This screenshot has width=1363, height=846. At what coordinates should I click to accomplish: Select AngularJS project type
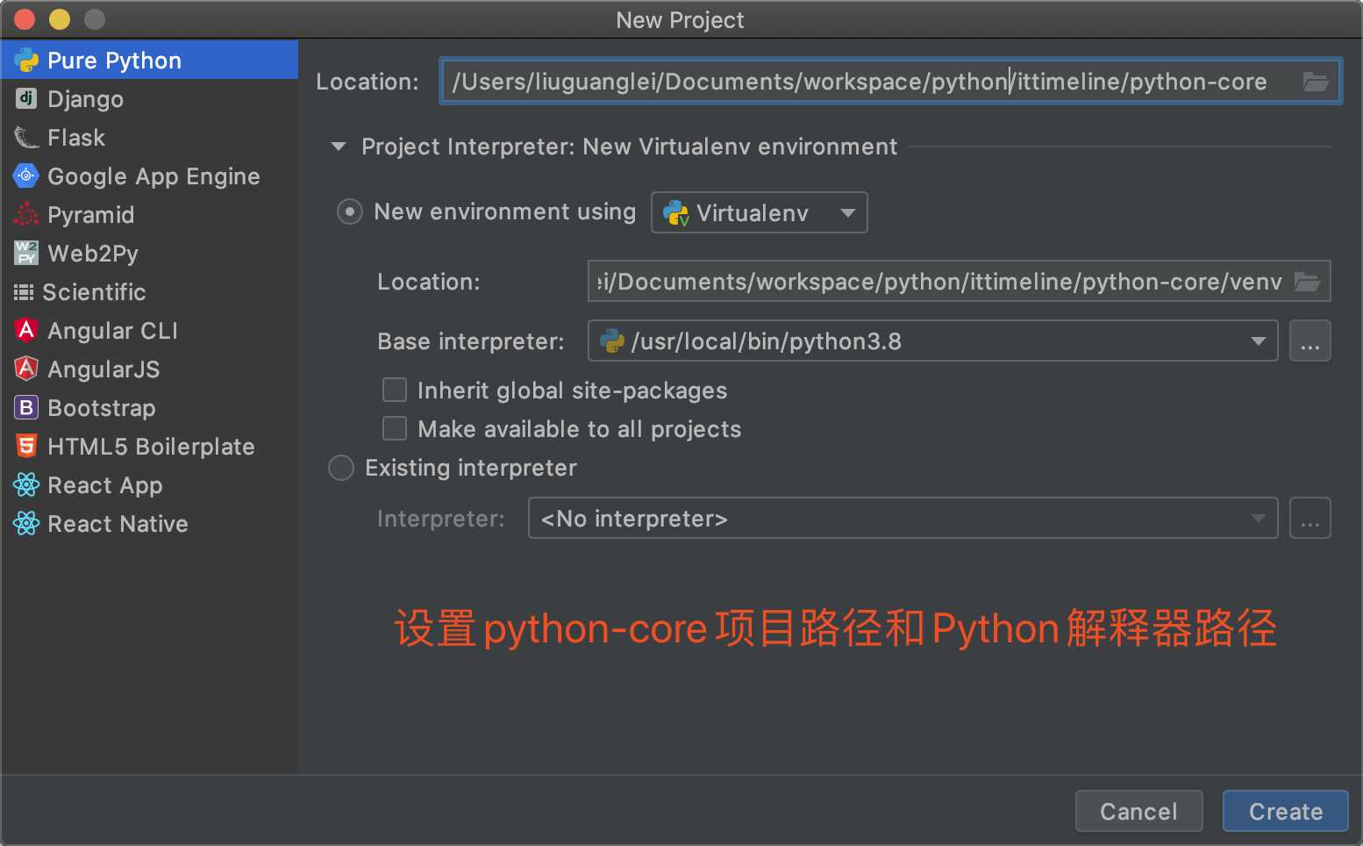149,369
